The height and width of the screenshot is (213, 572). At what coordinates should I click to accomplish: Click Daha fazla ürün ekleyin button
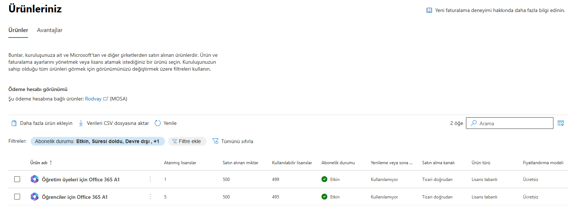coord(42,123)
